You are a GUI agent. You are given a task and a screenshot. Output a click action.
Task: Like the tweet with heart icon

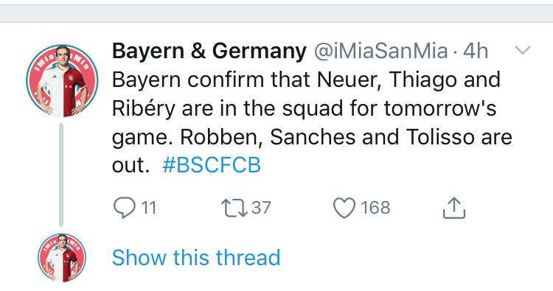(x=344, y=208)
